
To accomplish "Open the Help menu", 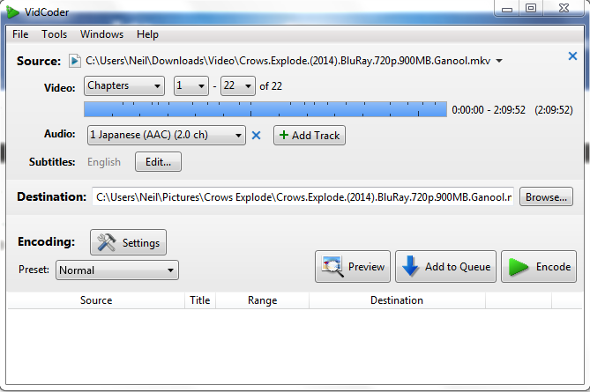I will [x=147, y=34].
